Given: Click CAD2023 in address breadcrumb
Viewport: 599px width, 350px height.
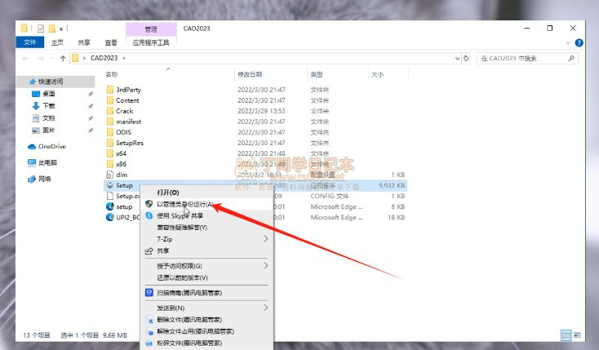Looking at the screenshot, I should tap(104, 58).
